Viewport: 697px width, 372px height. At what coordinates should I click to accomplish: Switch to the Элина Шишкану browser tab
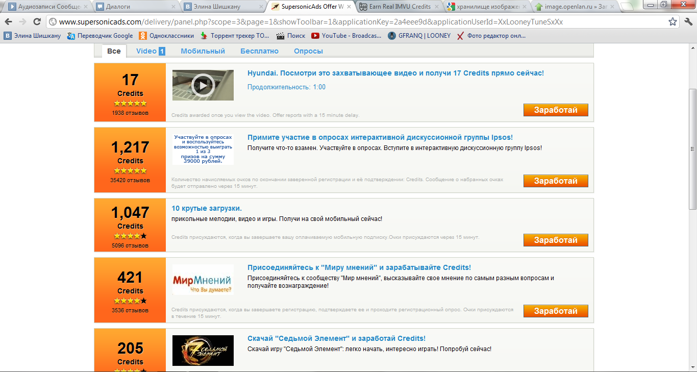pyautogui.click(x=222, y=7)
